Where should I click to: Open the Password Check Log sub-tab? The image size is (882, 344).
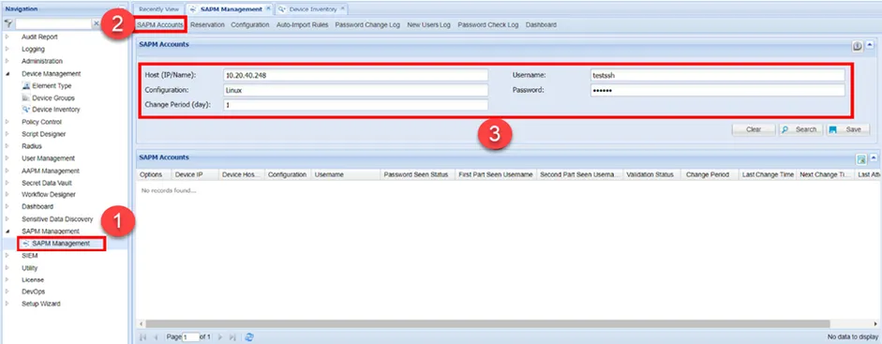click(488, 24)
